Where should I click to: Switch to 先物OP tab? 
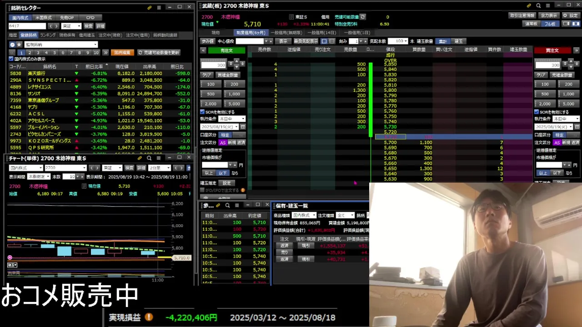(x=67, y=18)
